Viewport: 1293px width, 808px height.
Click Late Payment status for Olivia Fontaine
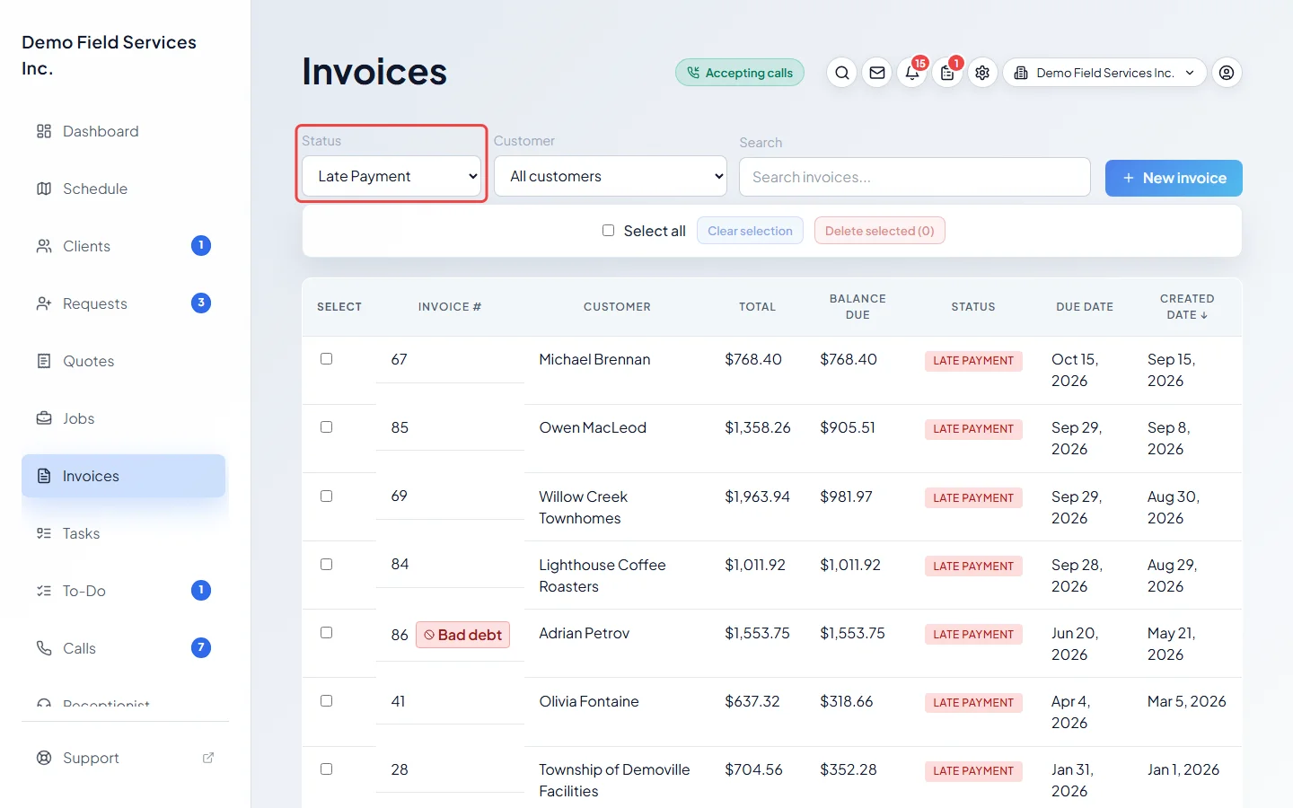pyautogui.click(x=973, y=702)
